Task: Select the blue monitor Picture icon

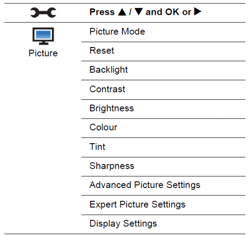Action: coord(43,36)
